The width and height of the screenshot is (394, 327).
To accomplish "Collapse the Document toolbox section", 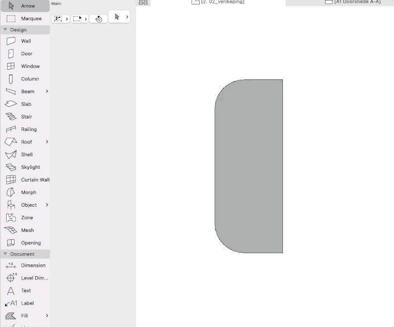I will click(5, 254).
